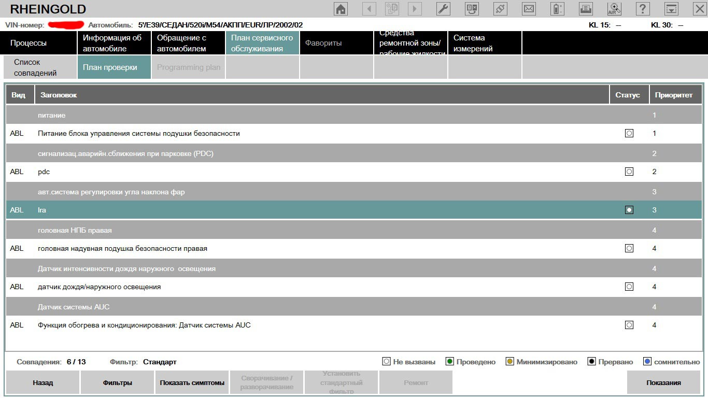Select План проверки subtab

114,67
